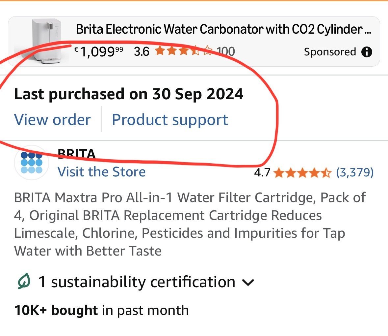Open the Brita Electronic Water Carbonator title

[223, 30]
